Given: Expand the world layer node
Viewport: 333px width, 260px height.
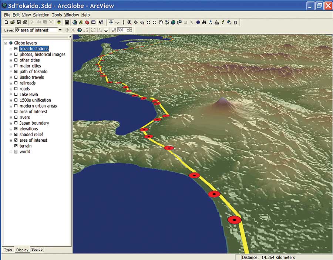Looking at the screenshot, I should pos(11,152).
